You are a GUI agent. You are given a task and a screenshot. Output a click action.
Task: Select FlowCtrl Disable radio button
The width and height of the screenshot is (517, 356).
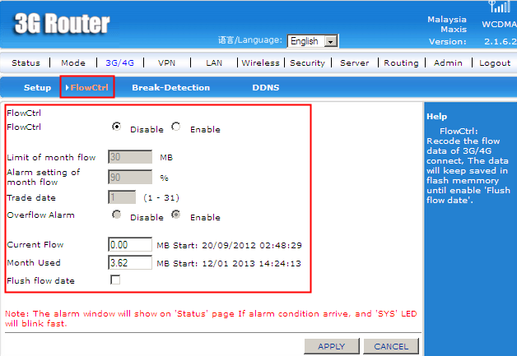click(117, 127)
